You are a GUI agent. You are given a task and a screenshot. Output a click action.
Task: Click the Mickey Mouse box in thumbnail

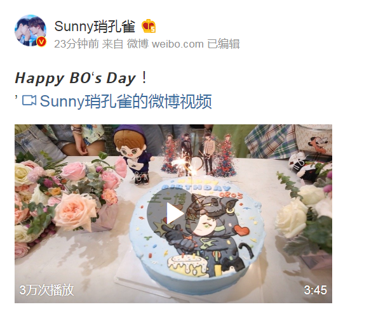pyautogui.click(x=313, y=140)
